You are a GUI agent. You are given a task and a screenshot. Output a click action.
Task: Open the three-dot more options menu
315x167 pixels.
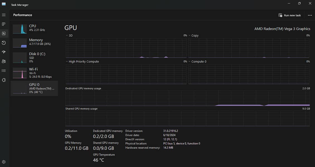point(310,15)
